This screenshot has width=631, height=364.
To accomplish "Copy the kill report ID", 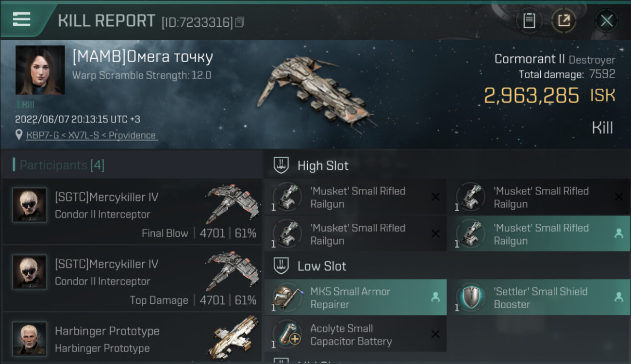I will (x=239, y=22).
